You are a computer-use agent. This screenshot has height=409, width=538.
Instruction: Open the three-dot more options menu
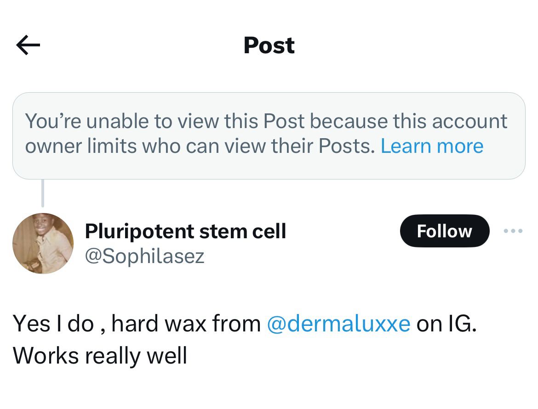(x=513, y=231)
